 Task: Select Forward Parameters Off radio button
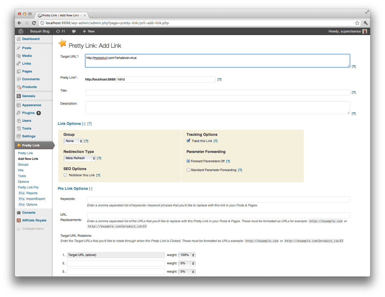(188, 161)
